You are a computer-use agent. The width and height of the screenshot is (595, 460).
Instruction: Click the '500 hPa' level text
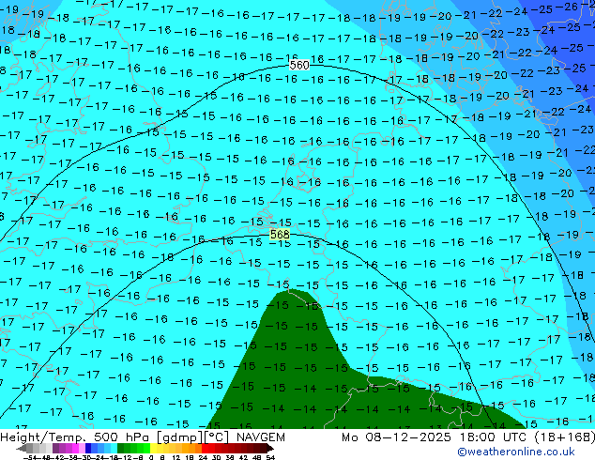pyautogui.click(x=123, y=437)
